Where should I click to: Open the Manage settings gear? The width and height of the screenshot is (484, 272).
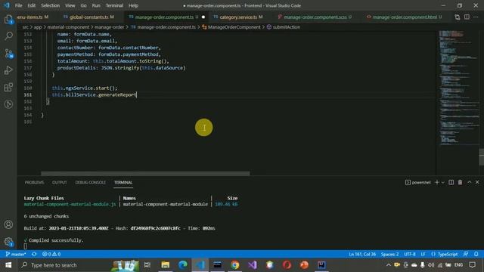(8, 242)
